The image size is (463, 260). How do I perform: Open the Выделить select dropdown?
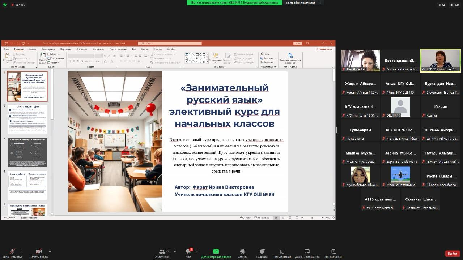click(268, 62)
